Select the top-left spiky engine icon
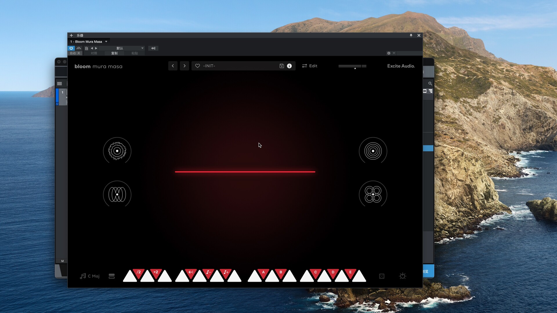The height and width of the screenshot is (313, 557). tap(117, 151)
